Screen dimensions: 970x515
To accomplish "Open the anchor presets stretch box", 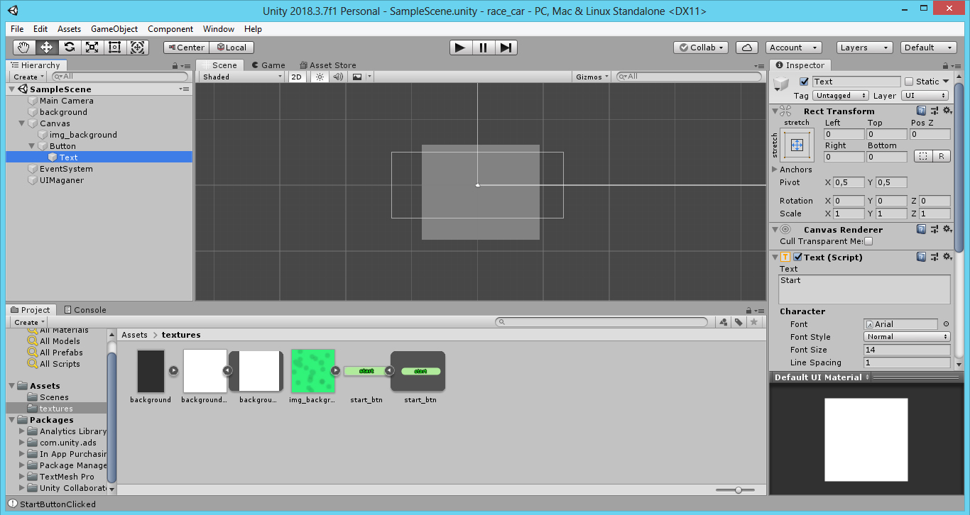I will pyautogui.click(x=797, y=145).
